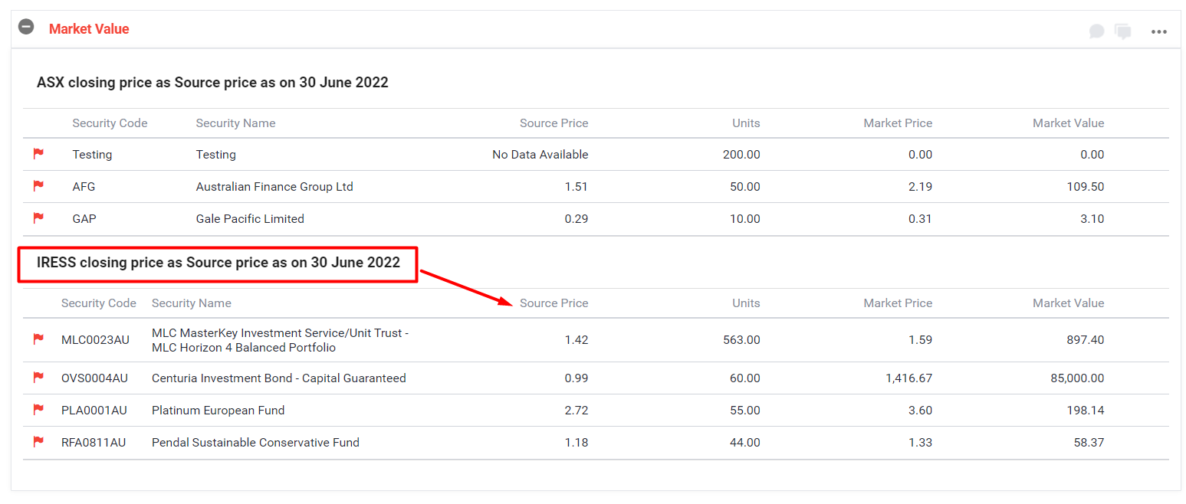Click Pendal source price 1.18
Screen dimensions: 1186x504
click(577, 443)
